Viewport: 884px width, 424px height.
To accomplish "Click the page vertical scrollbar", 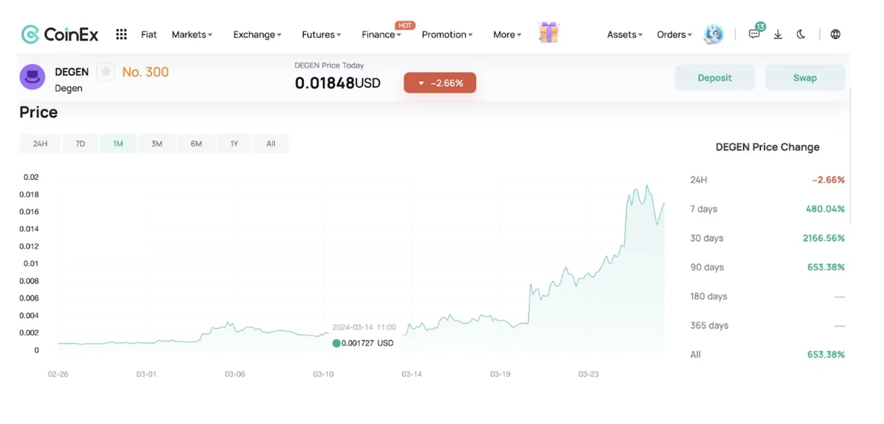I will click(850, 155).
